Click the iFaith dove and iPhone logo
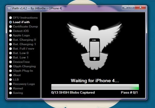This screenshot has height=108, width=155. 94,46
